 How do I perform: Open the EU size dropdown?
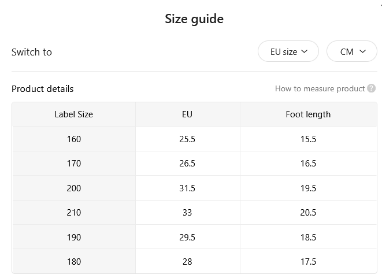[288, 51]
